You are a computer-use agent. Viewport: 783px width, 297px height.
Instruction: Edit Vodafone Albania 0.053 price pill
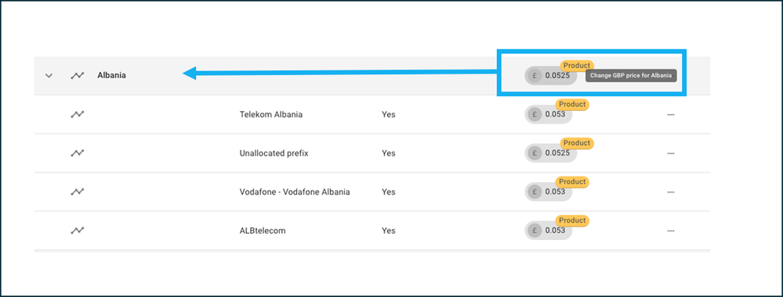point(549,191)
